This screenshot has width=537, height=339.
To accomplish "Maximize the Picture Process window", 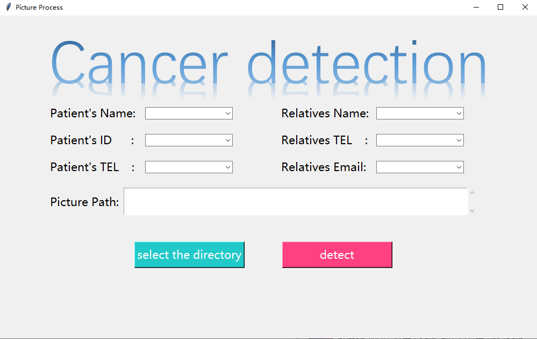I will 500,7.
